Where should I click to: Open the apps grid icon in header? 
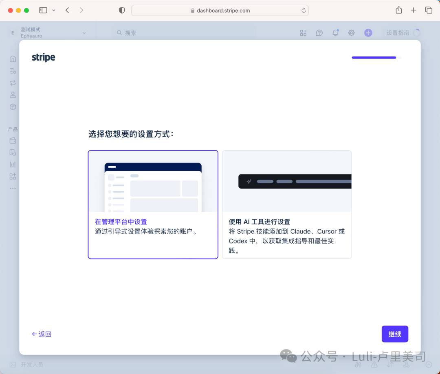[x=303, y=33]
